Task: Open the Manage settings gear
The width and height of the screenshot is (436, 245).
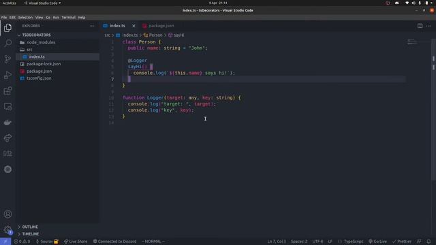Action: (7, 230)
